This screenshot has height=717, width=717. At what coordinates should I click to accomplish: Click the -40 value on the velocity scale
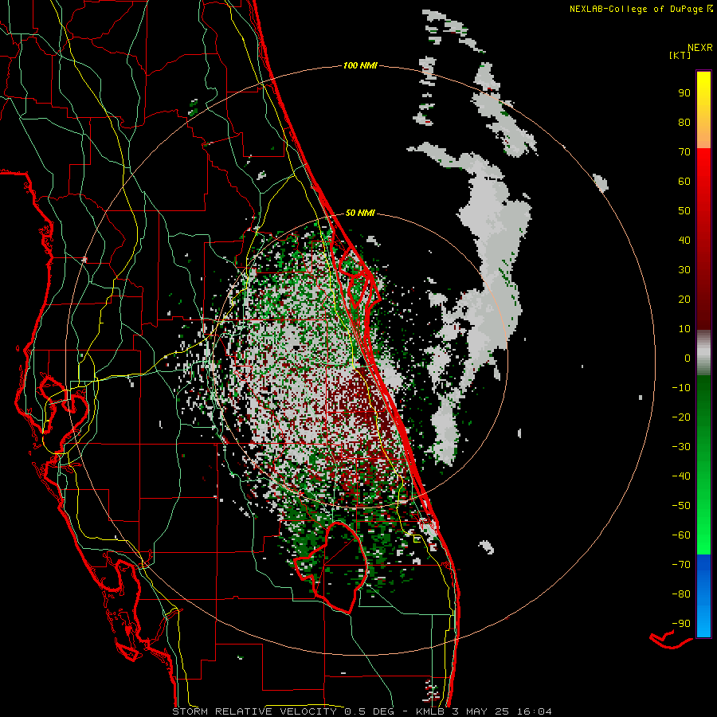681,476
